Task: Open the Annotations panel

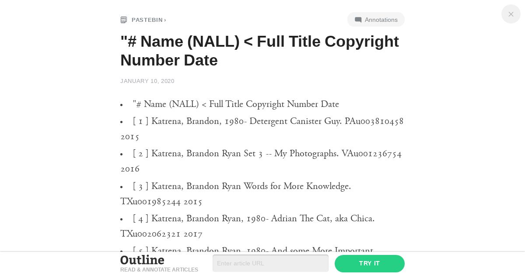Action: point(376,20)
